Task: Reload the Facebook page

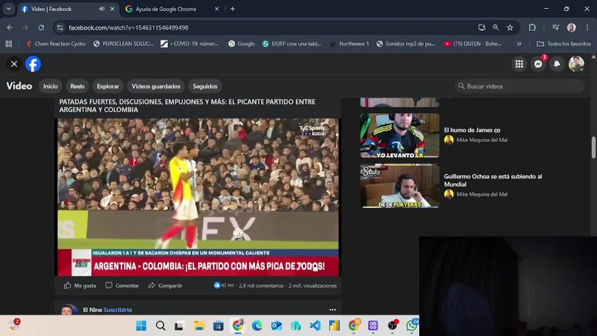Action: [x=41, y=28]
